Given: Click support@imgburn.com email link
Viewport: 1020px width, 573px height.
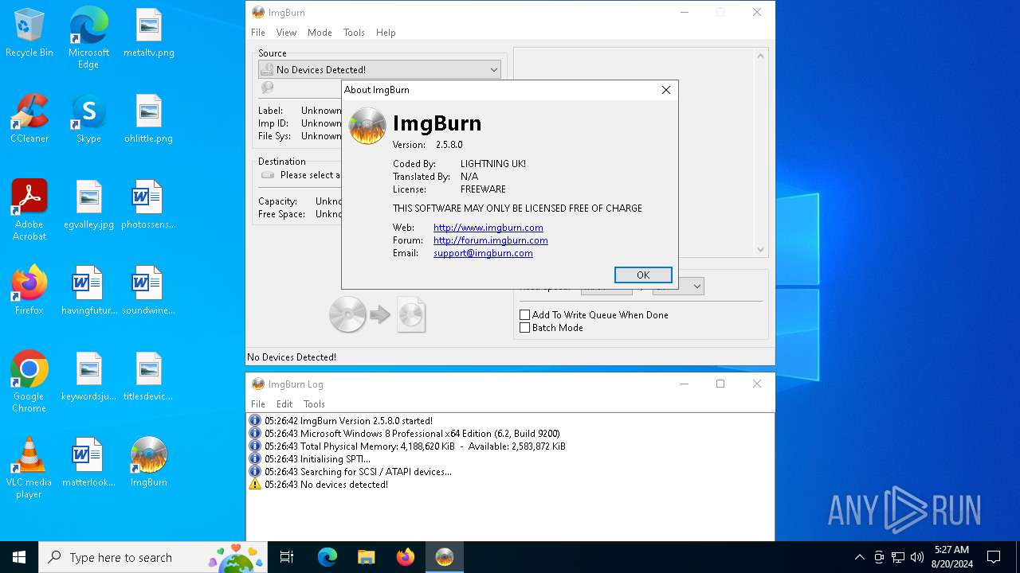Looking at the screenshot, I should (483, 253).
